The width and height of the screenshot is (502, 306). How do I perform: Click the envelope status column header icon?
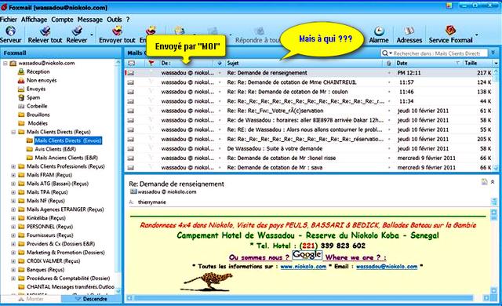[x=131, y=63]
